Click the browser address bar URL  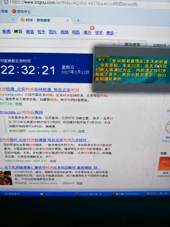tap(74, 3)
